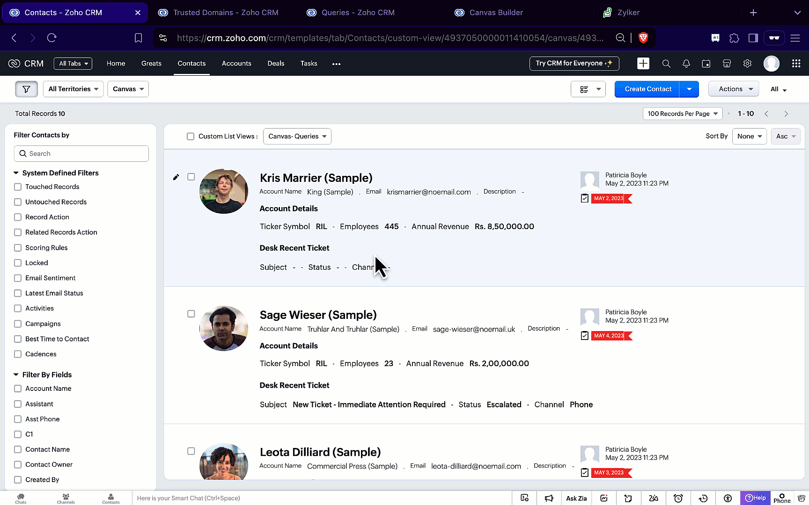
Task: Edit Kris Marrier record with pencil icon
Action: pyautogui.click(x=176, y=177)
